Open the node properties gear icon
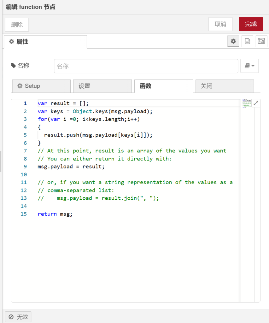 pos(233,41)
